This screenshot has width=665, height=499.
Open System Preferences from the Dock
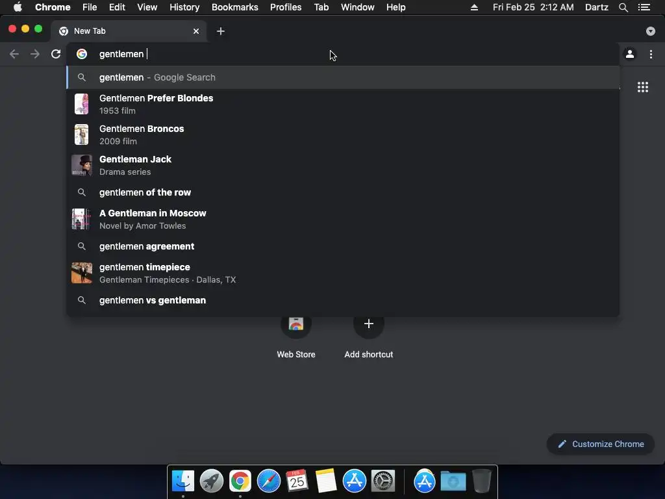click(x=383, y=481)
